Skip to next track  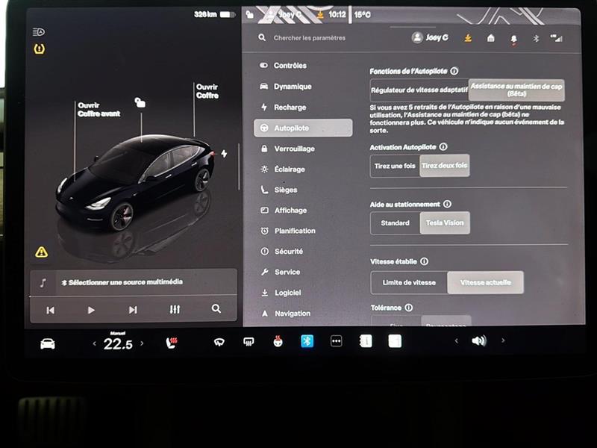pos(133,310)
